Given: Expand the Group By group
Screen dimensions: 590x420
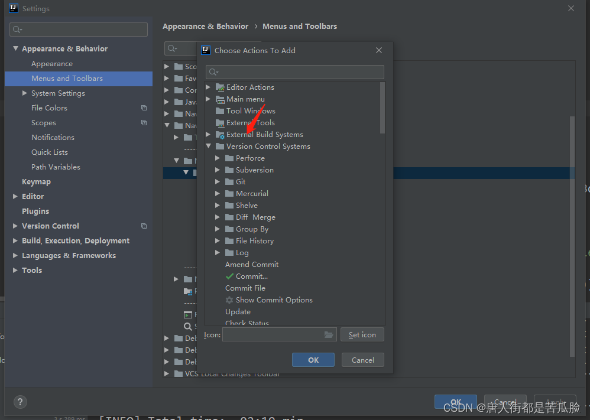Looking at the screenshot, I should 218,229.
